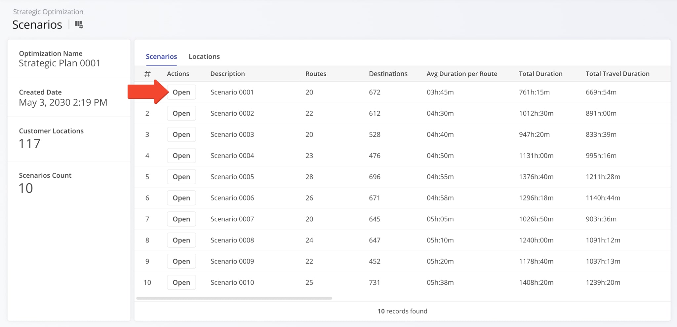Click the 1239h:20m travel duration cell

tap(603, 282)
